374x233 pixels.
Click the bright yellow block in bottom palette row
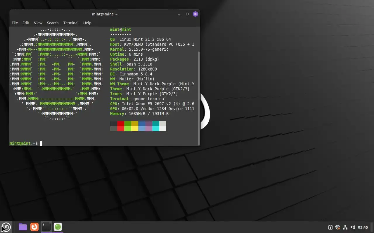[x=135, y=128]
